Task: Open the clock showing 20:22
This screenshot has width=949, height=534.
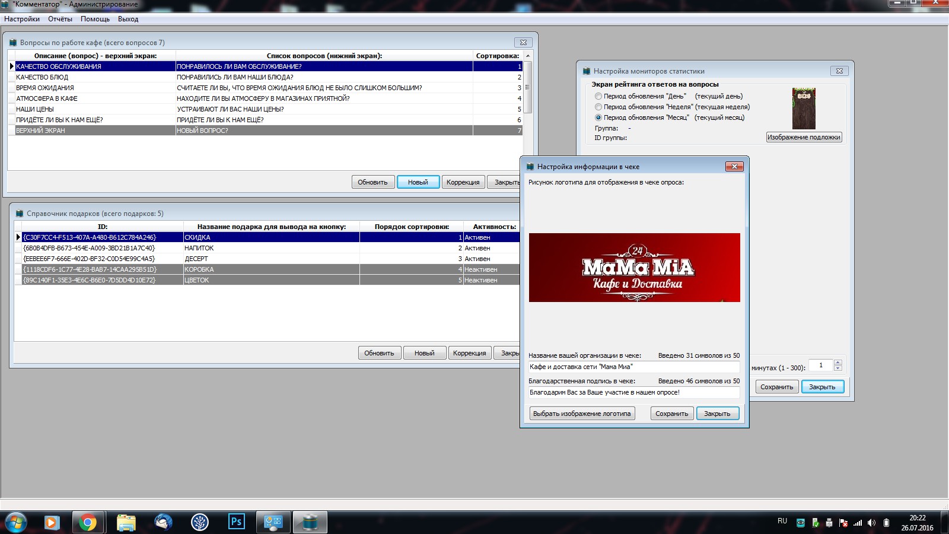Action: pos(917,522)
